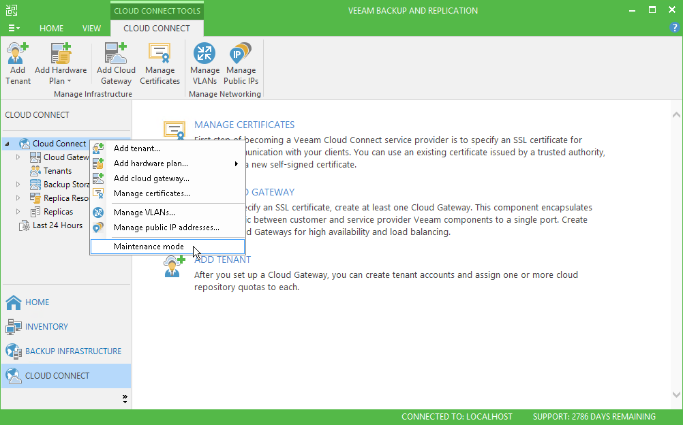Expand the Backup Storage tree node
Image resolution: width=683 pixels, height=425 pixels.
18,185
